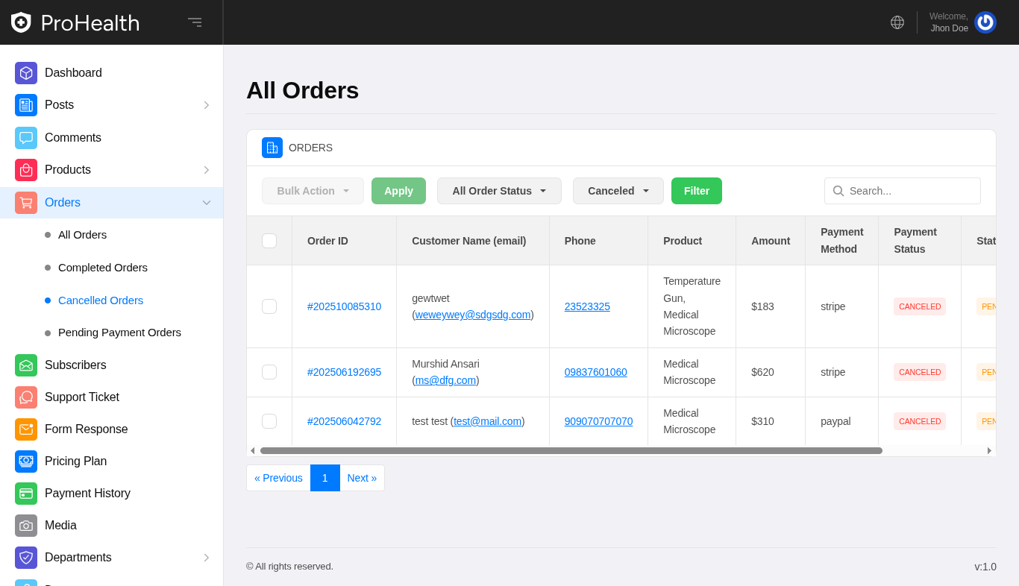Open the Canceled filter dropdown

click(618, 191)
